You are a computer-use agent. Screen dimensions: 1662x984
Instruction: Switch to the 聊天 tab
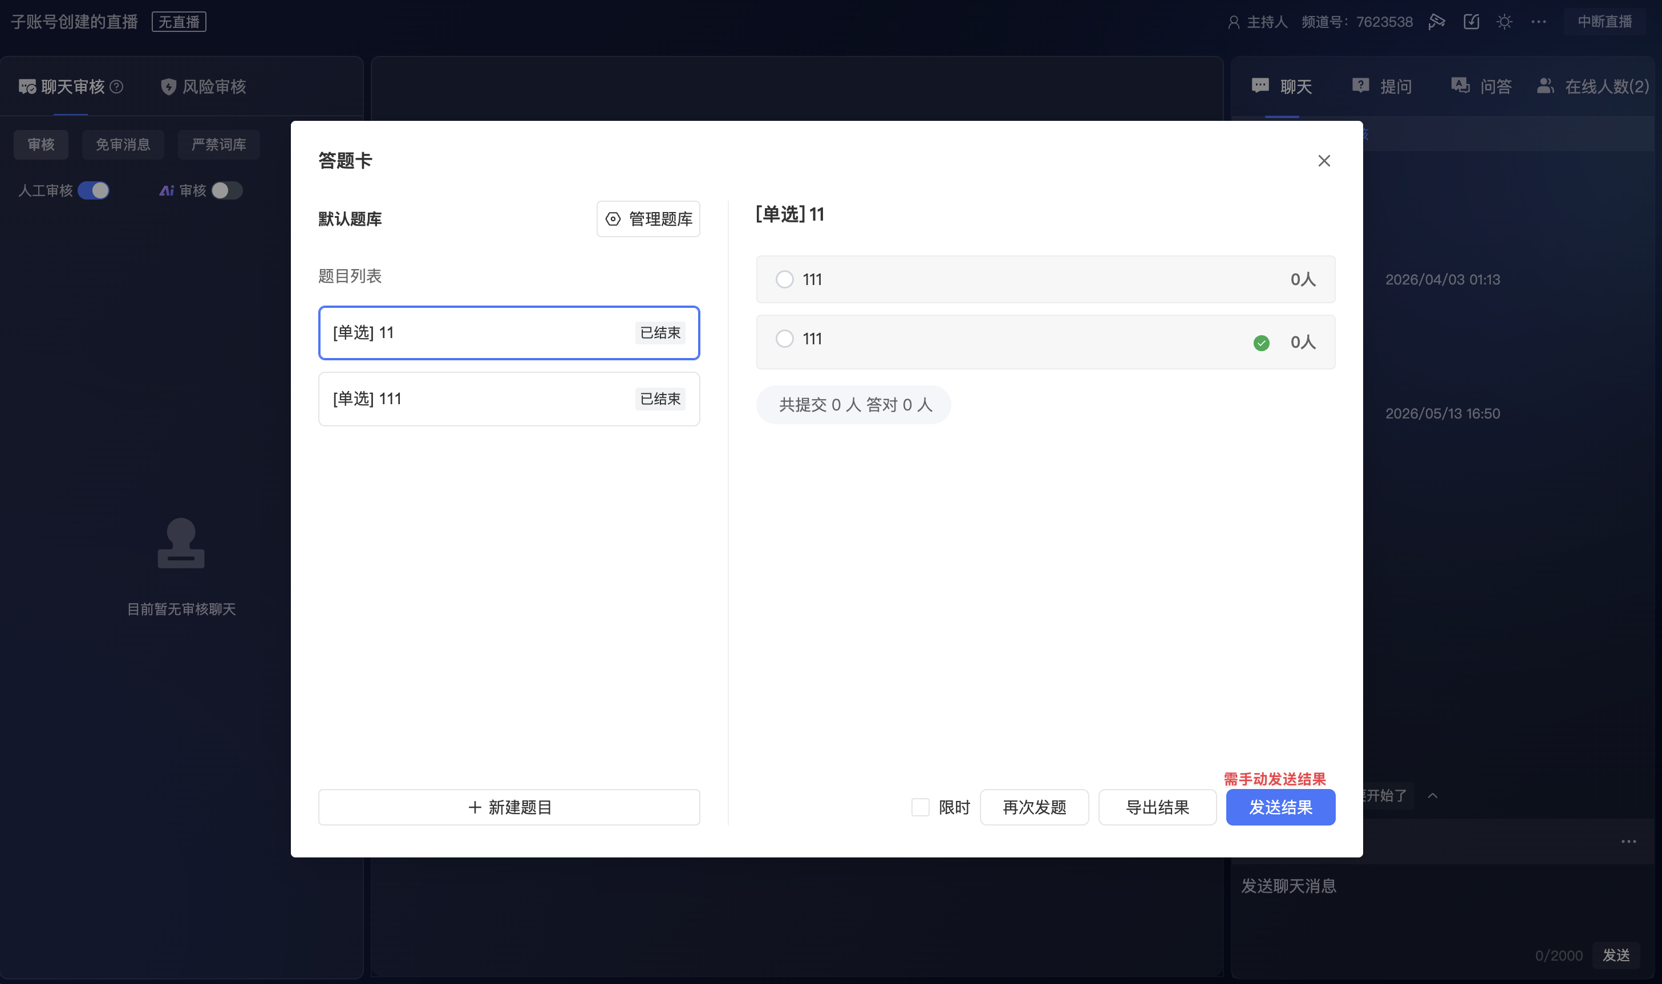(x=1282, y=87)
